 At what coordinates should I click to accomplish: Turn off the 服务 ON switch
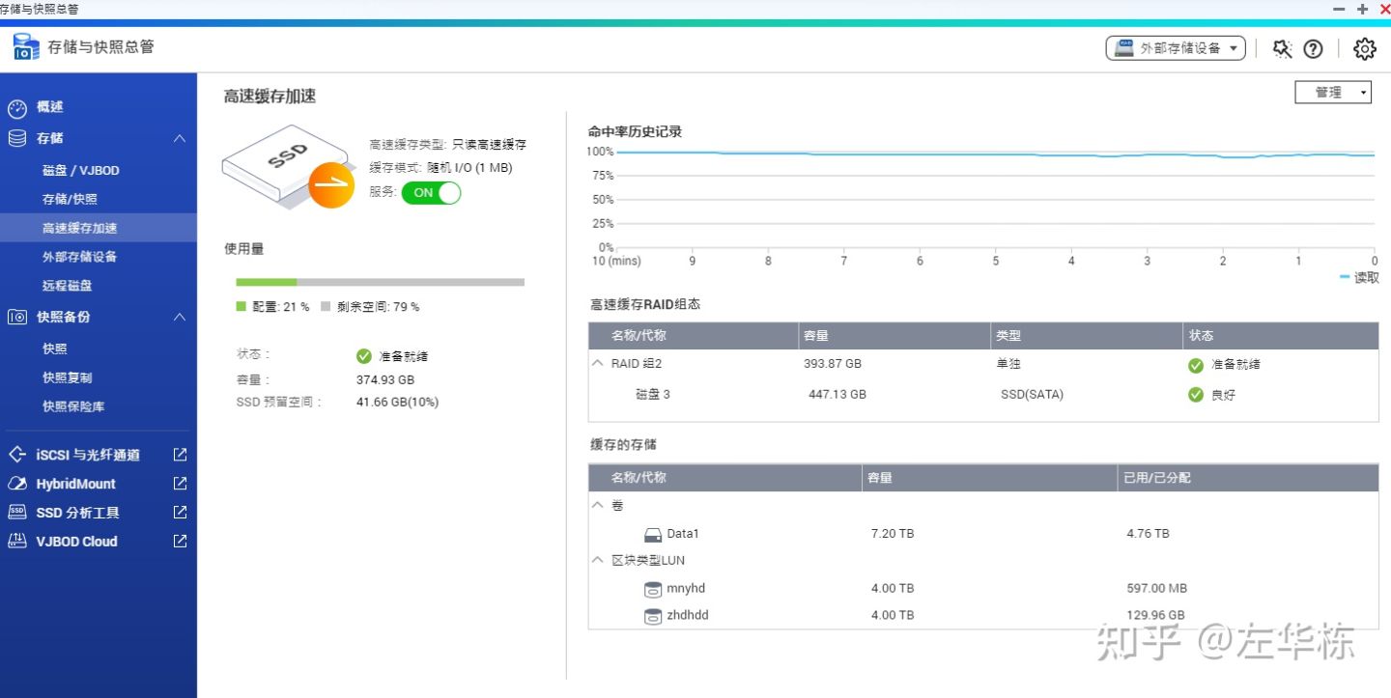pyautogui.click(x=431, y=193)
